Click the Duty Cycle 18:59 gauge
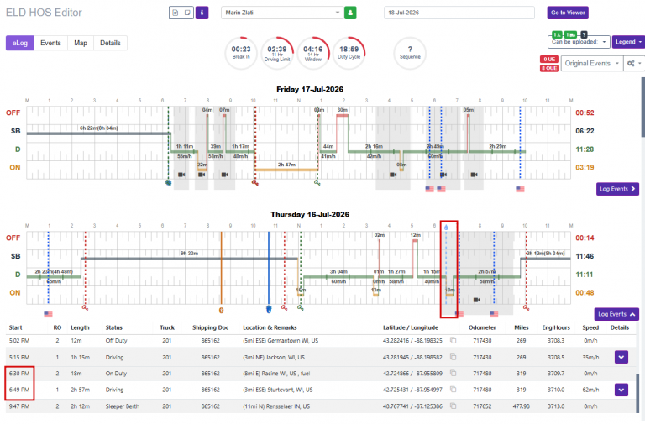 point(349,53)
